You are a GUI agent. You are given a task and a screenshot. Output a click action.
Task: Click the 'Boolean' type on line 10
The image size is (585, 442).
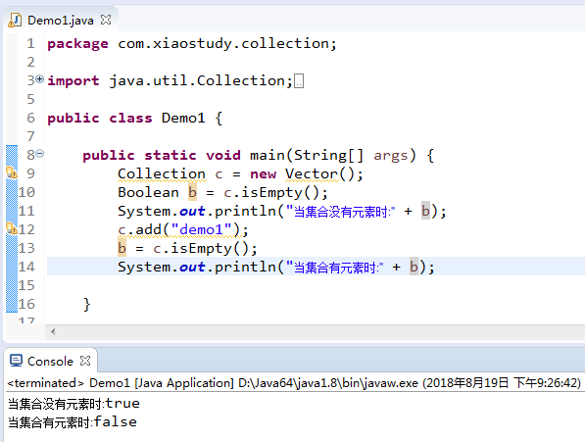click(149, 192)
